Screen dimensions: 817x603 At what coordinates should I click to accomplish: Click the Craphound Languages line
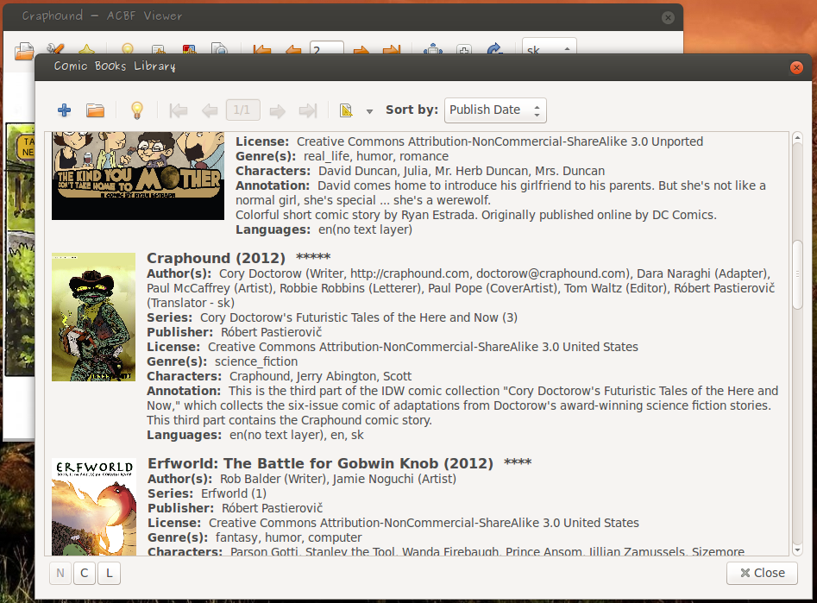tap(255, 435)
